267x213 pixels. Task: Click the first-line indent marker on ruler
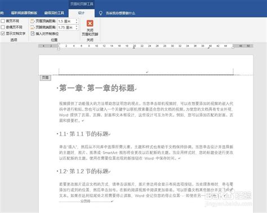pyautogui.click(x=59, y=45)
